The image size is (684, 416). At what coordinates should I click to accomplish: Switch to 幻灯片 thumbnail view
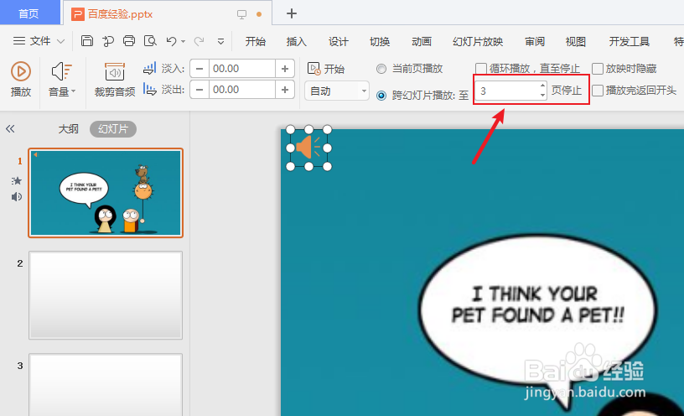tap(113, 129)
